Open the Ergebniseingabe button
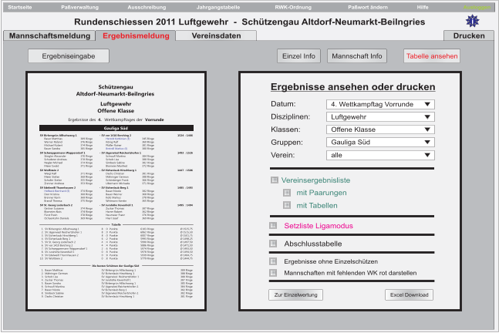The height and width of the screenshot is (333, 499). tap(69, 56)
